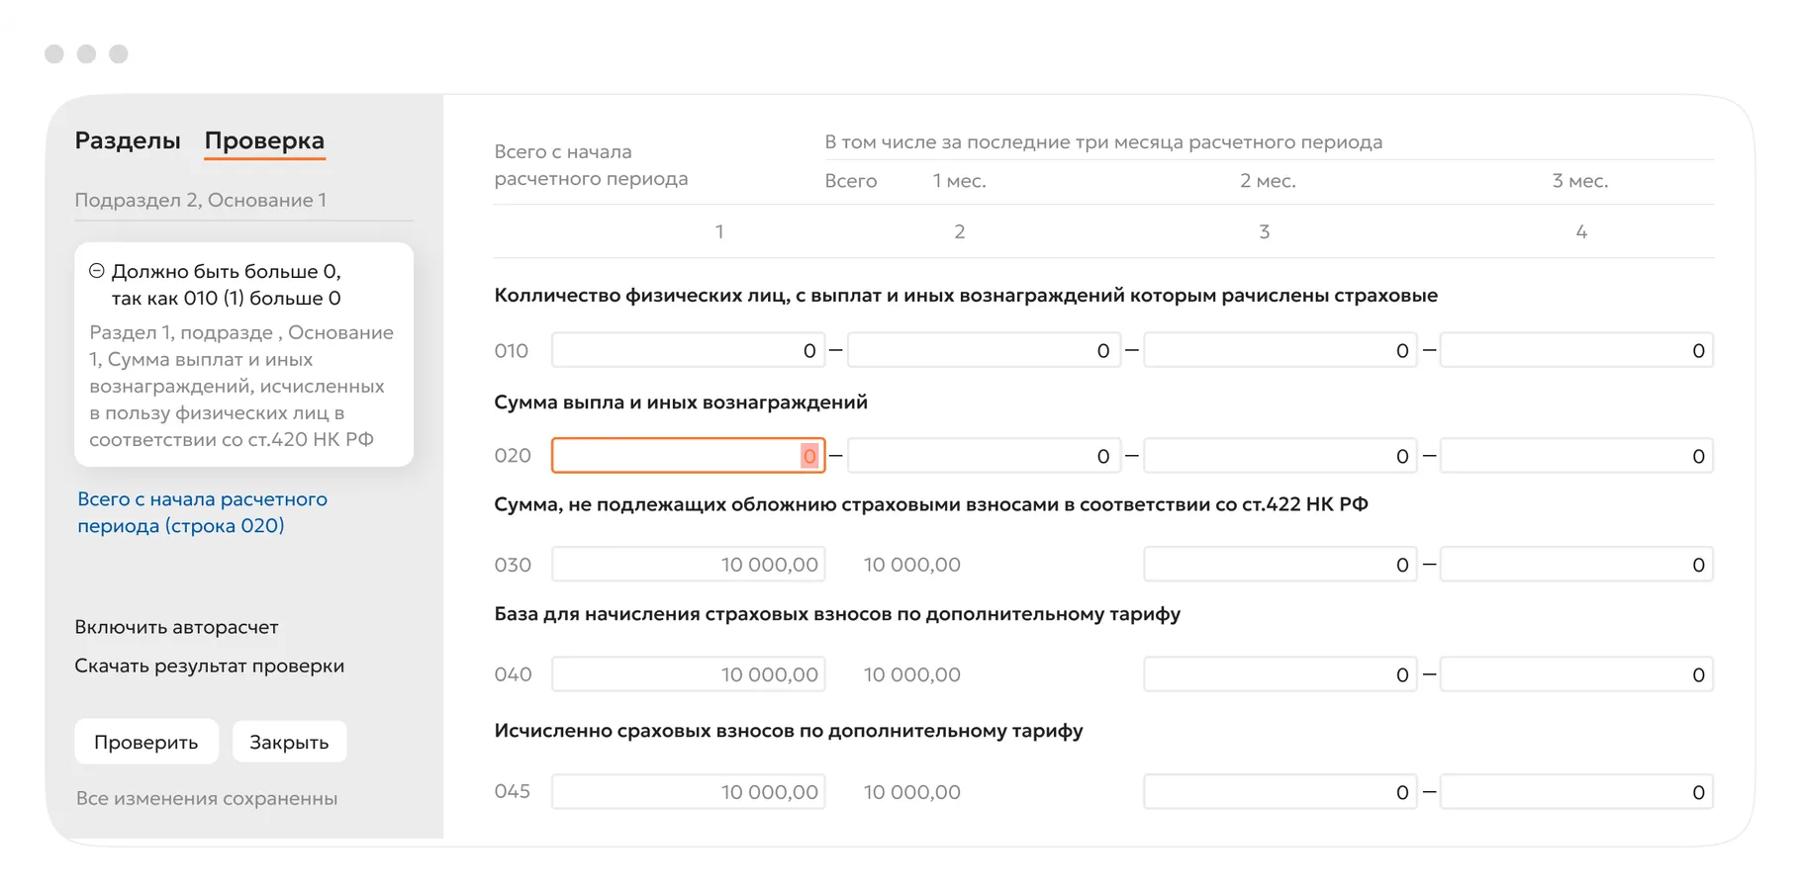Click the unboxed 10 000,00 value in row 040

point(912,674)
